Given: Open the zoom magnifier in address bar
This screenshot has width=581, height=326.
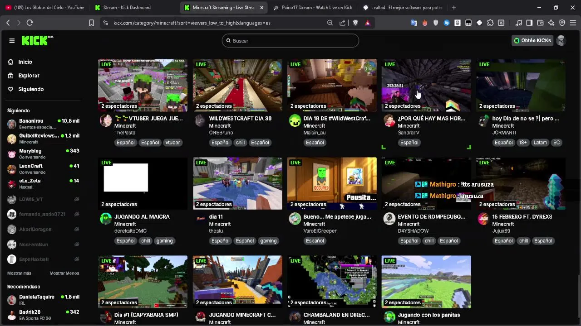Looking at the screenshot, I should [x=330, y=23].
